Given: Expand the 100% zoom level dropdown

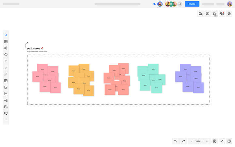Looking at the screenshot, I should [199, 141].
